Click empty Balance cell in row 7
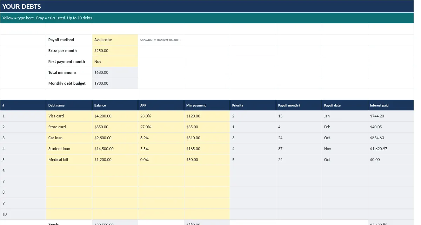This screenshot has width=421, height=225. click(115, 181)
